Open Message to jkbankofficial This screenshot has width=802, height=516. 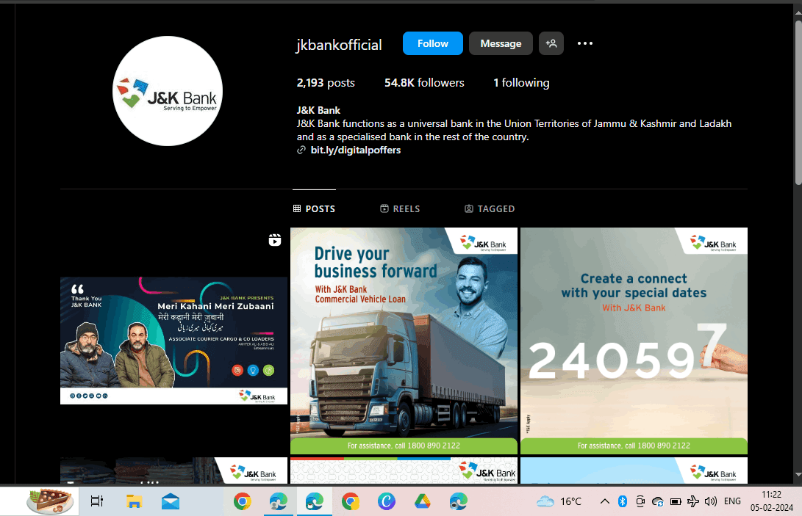(x=501, y=43)
